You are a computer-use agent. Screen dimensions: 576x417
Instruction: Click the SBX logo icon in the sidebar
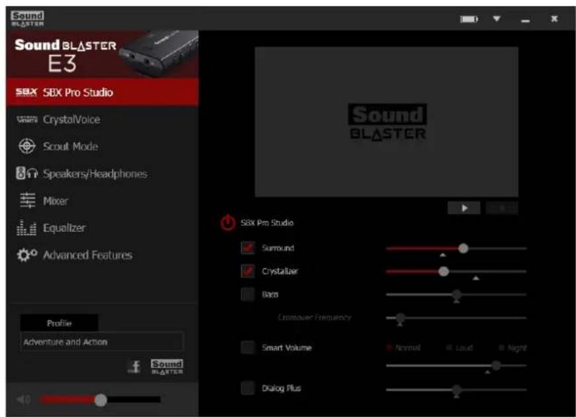26,92
